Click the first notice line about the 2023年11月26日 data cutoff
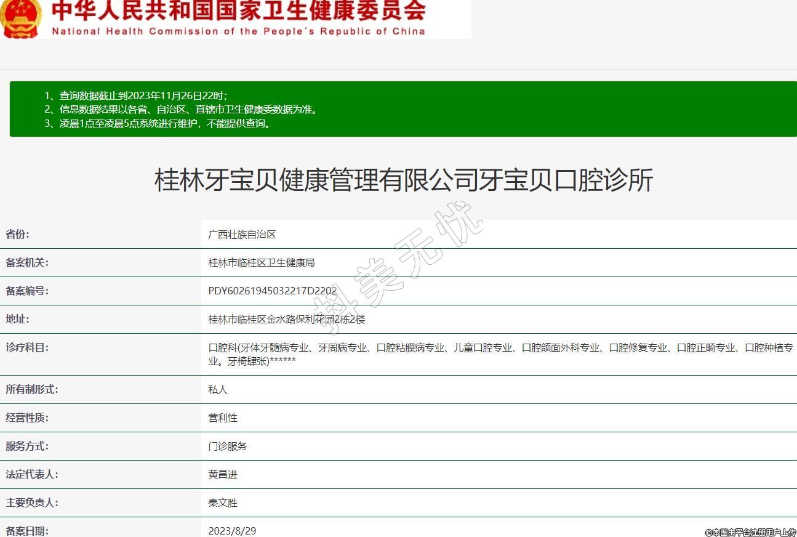 click(x=137, y=95)
